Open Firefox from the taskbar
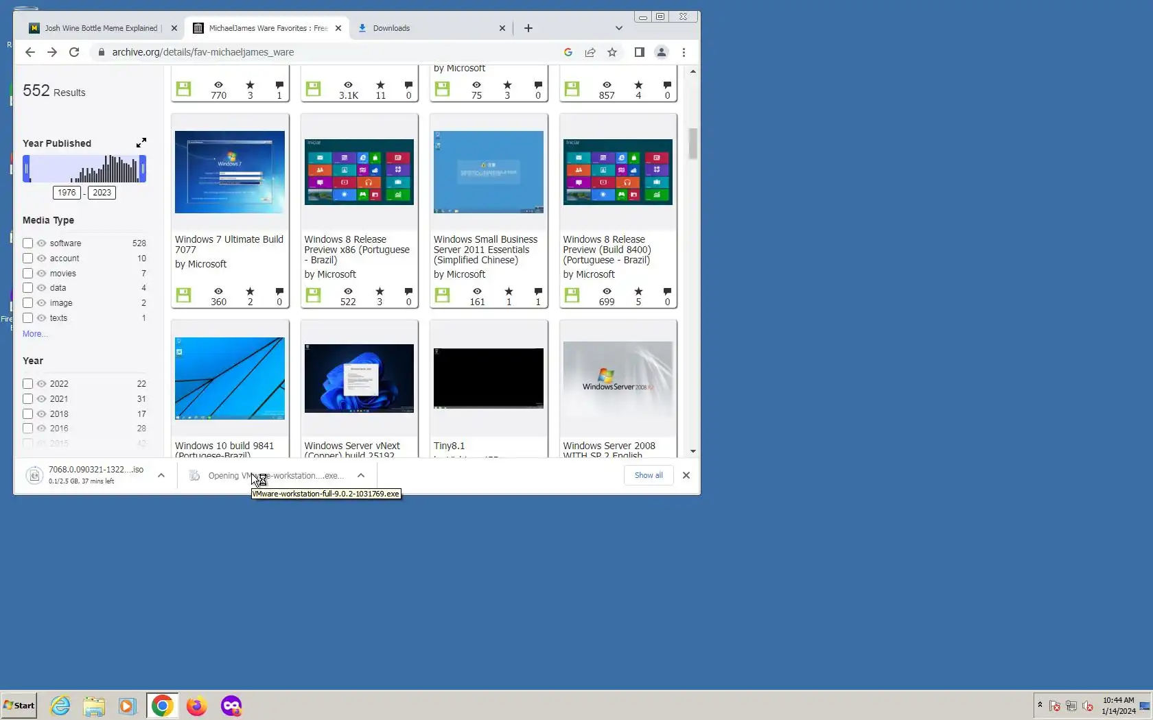The height and width of the screenshot is (720, 1153). coord(196,706)
